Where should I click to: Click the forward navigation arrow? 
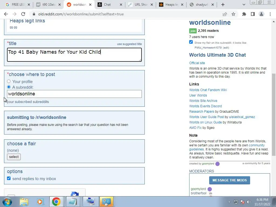tap(15, 14)
